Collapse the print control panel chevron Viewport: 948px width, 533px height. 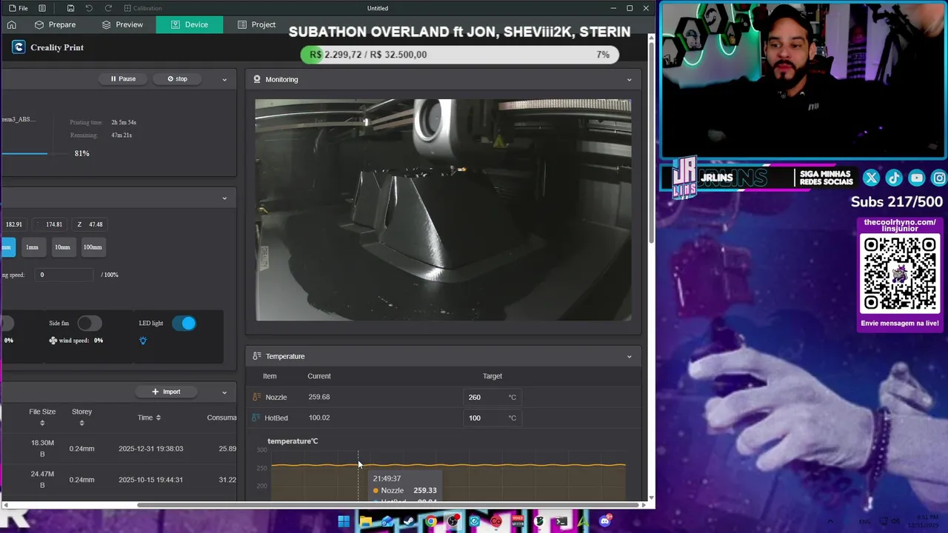pyautogui.click(x=224, y=79)
